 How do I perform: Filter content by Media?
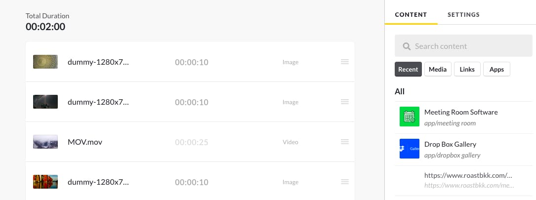[x=438, y=70]
